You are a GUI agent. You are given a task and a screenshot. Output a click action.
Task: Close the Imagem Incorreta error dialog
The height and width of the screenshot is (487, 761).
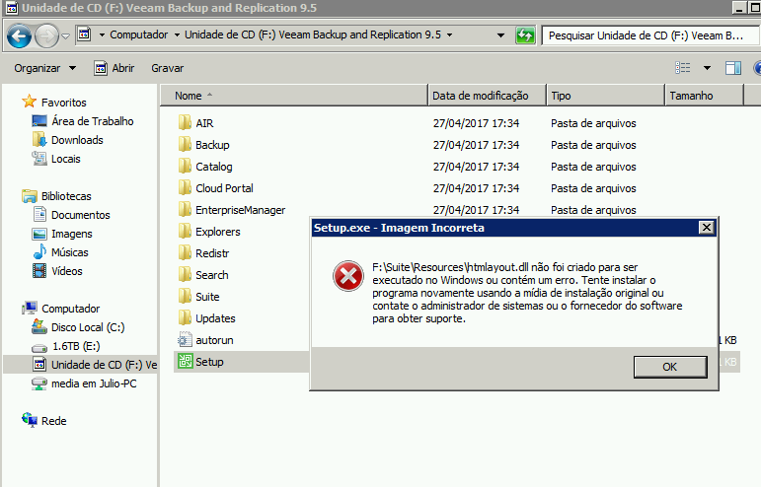[x=707, y=228]
